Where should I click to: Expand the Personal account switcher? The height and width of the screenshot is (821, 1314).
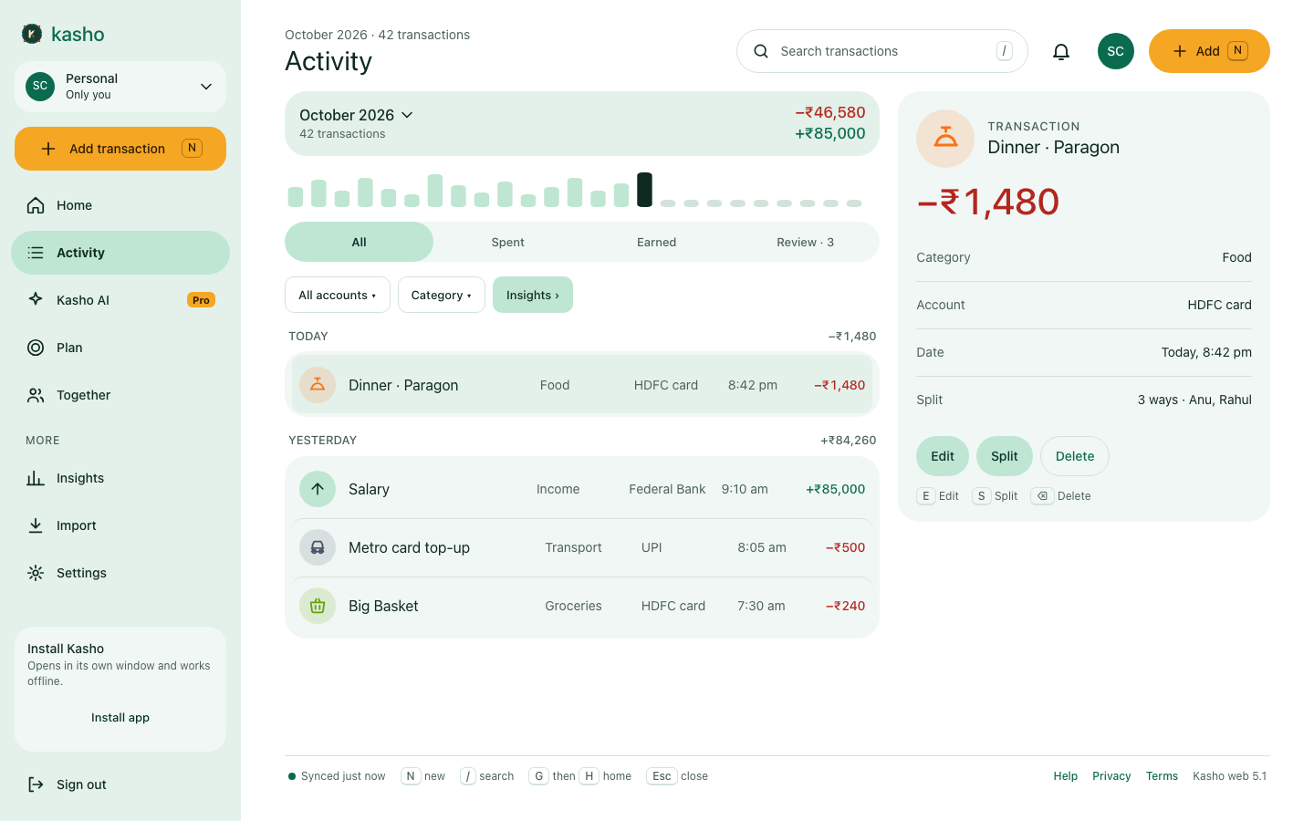point(120,87)
